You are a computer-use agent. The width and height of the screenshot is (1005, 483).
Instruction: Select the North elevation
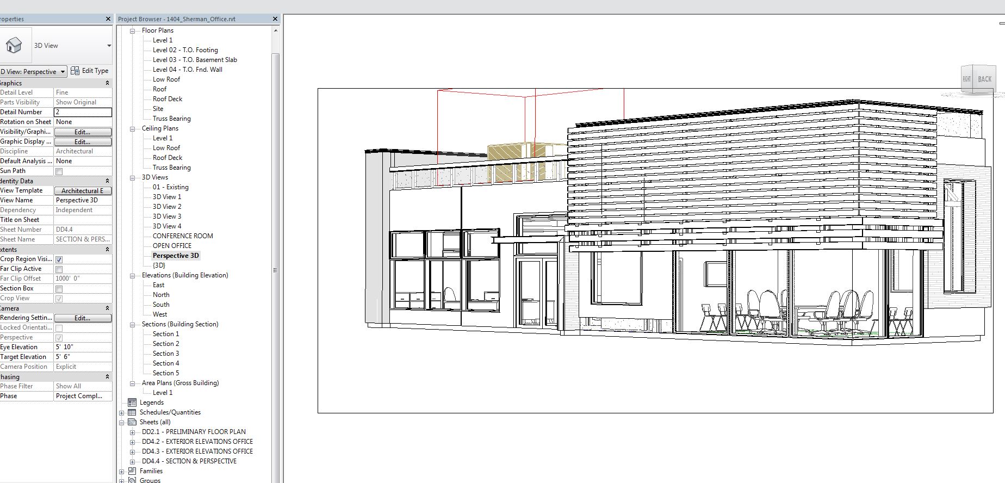(161, 295)
